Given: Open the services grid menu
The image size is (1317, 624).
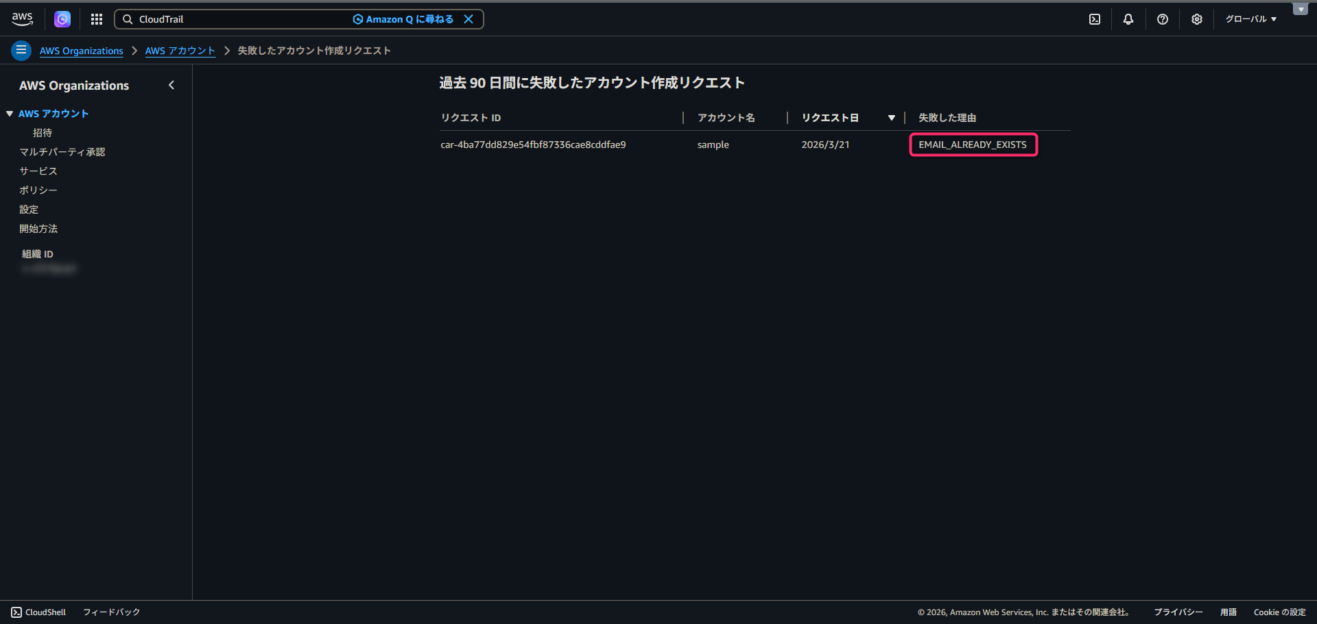Looking at the screenshot, I should pyautogui.click(x=97, y=19).
